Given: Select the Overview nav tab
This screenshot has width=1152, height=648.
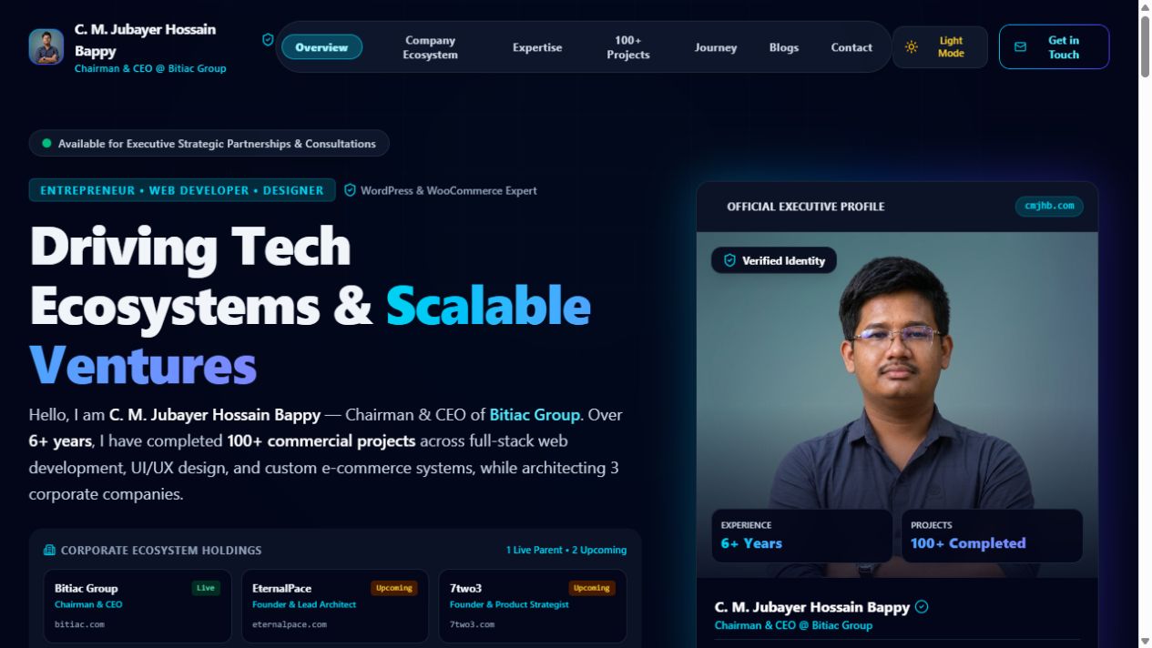Looking at the screenshot, I should click(x=321, y=47).
